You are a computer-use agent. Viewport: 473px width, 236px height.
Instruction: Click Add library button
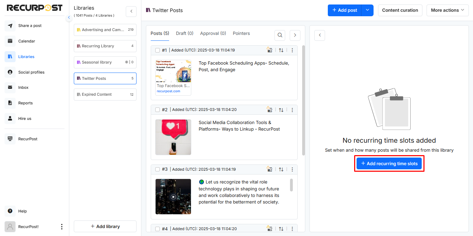105,226
